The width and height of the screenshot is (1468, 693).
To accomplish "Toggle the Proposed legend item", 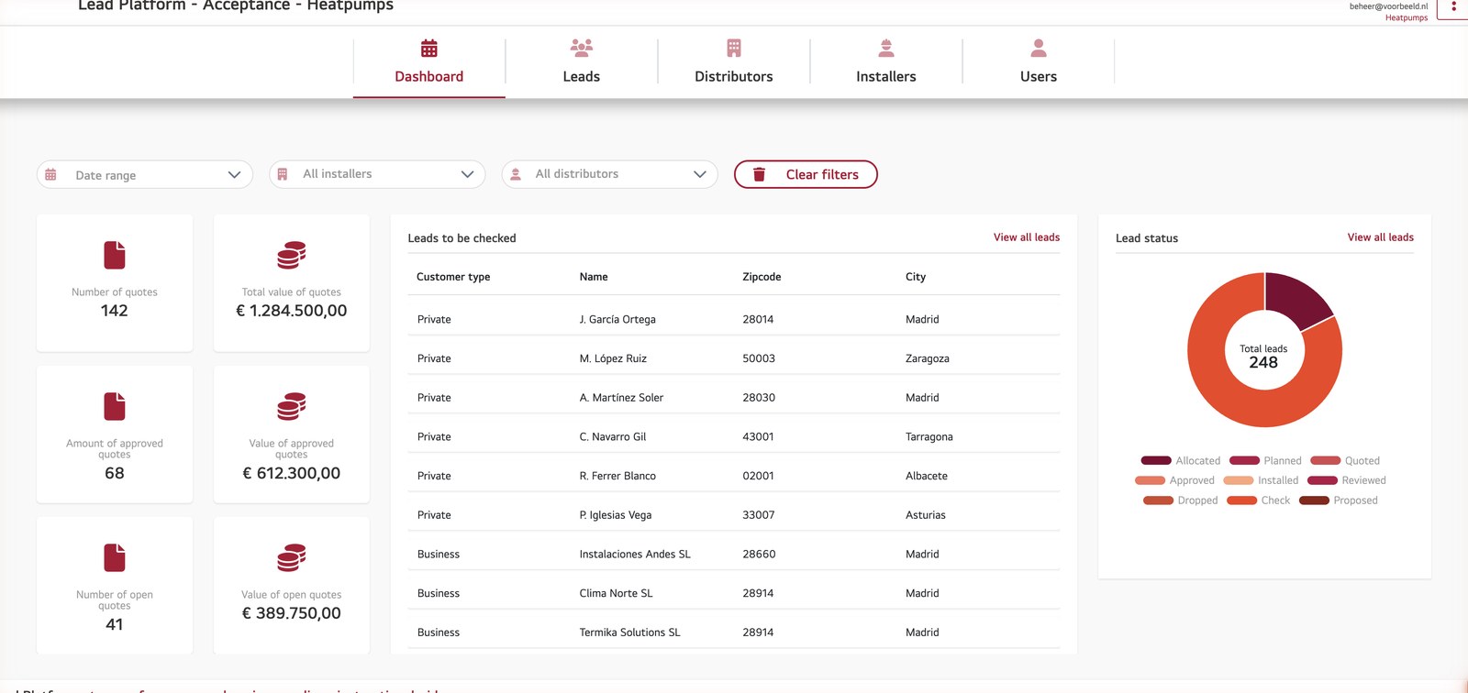I will (x=1339, y=500).
